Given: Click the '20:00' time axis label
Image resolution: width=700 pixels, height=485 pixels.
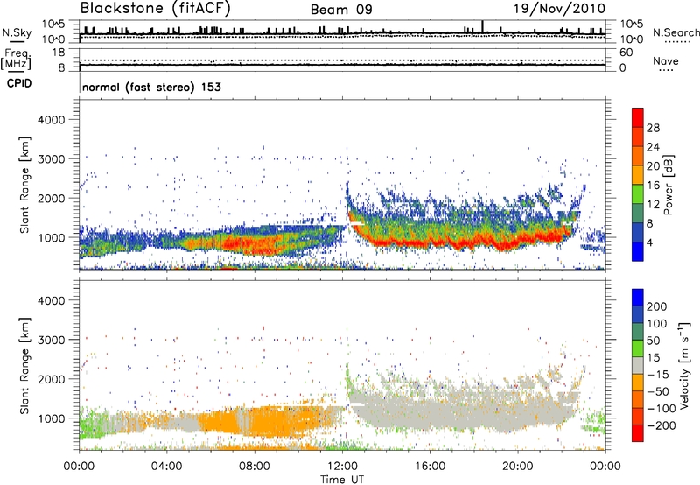Looking at the screenshot, I should (517, 467).
